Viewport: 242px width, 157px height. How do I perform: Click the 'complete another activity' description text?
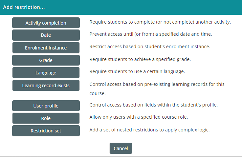point(160,22)
